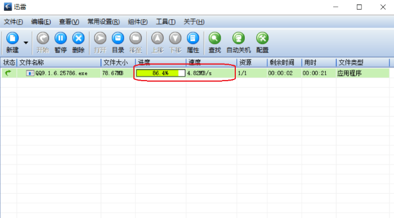Open the 工具(T) menu
The image size is (394, 218).
(165, 22)
